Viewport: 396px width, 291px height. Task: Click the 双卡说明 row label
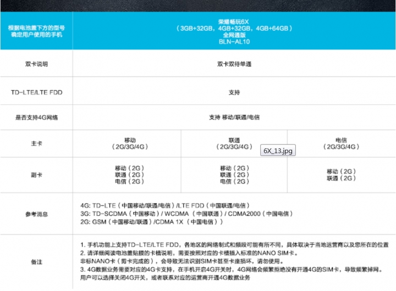(x=37, y=64)
